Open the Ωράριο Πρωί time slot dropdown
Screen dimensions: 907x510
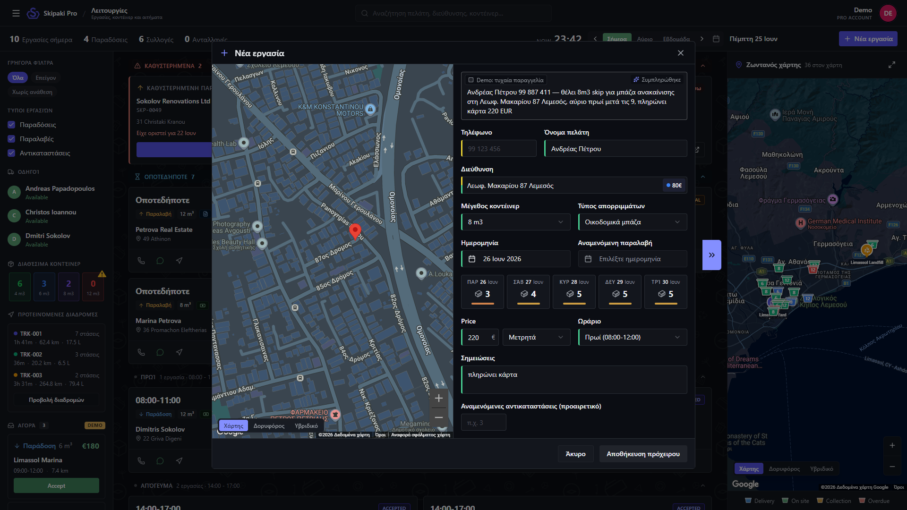633,337
